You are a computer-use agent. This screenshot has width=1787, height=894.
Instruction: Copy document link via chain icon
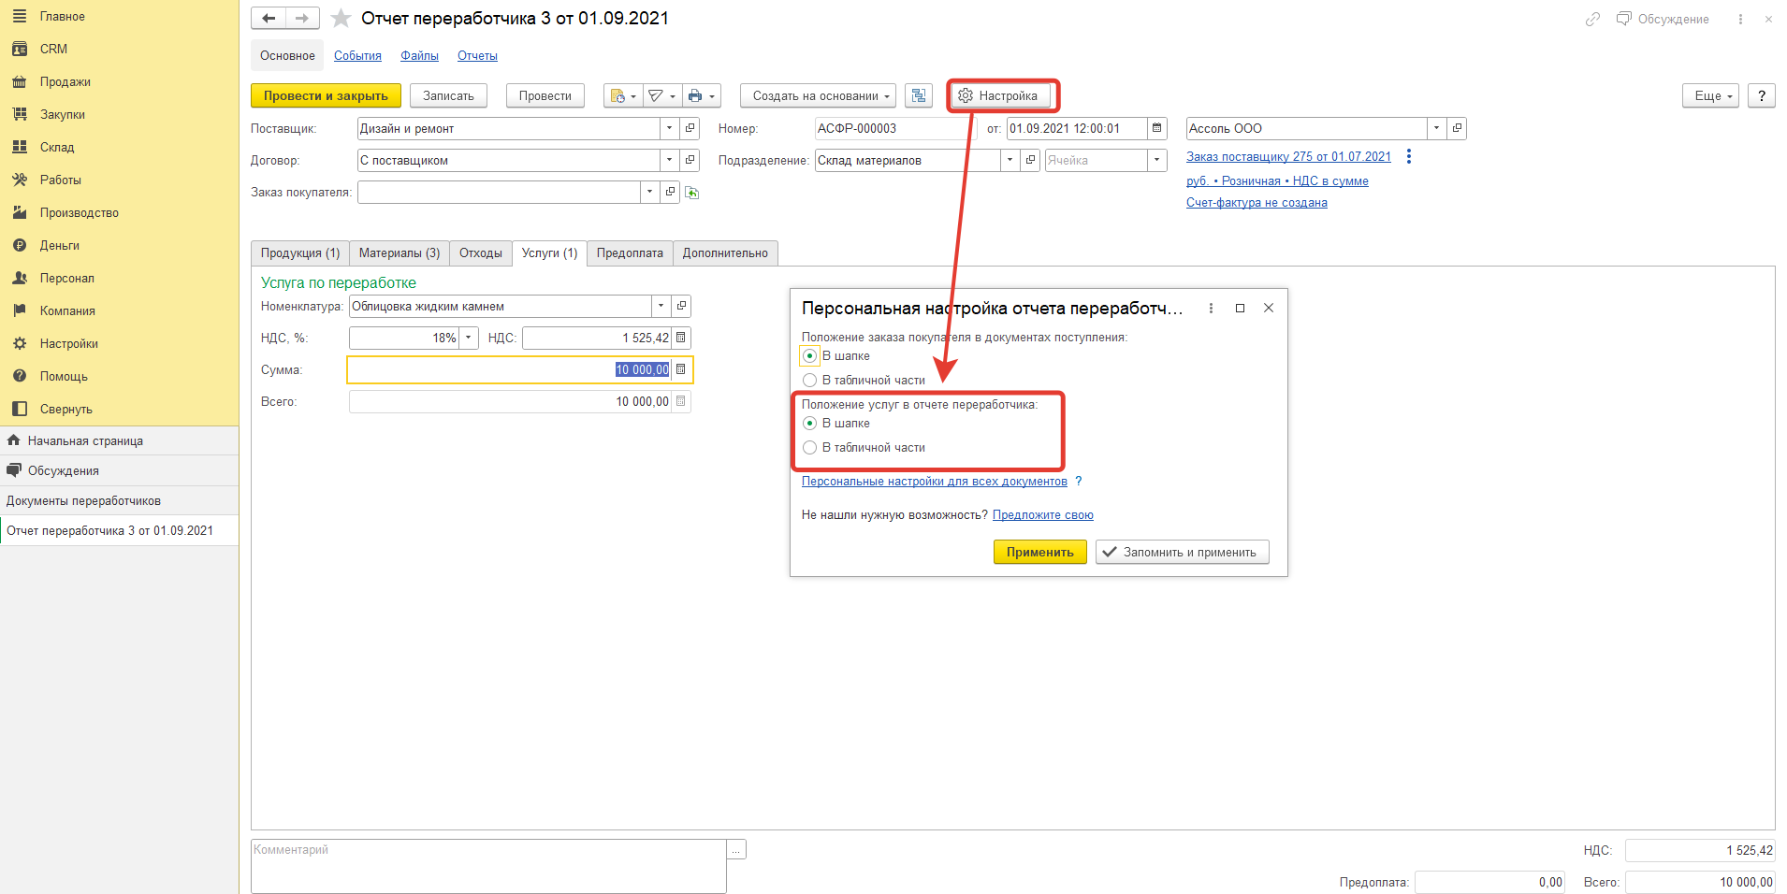click(x=1592, y=19)
